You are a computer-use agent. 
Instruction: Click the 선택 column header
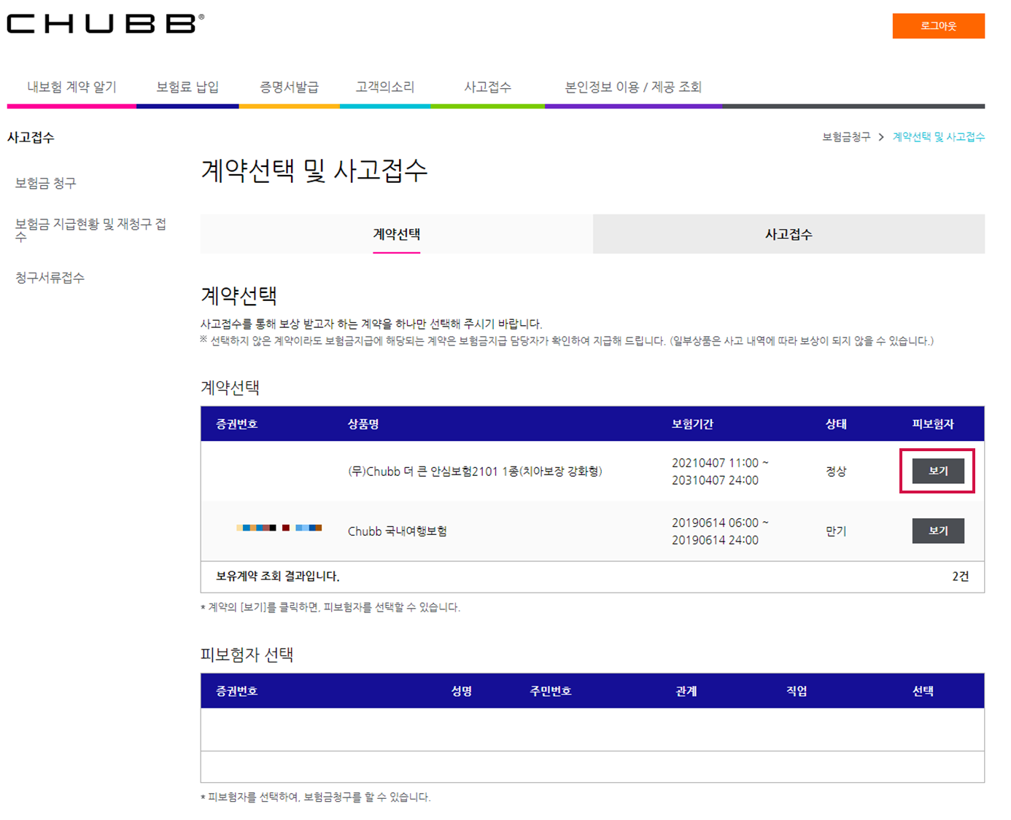coord(923,691)
